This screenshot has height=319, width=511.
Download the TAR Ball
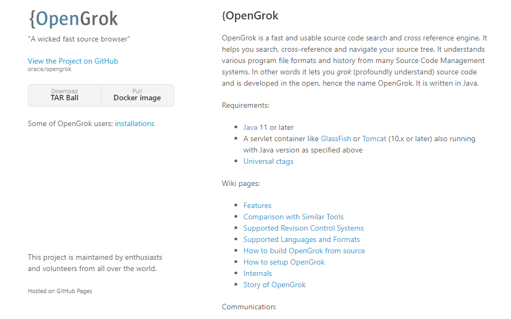click(x=65, y=95)
